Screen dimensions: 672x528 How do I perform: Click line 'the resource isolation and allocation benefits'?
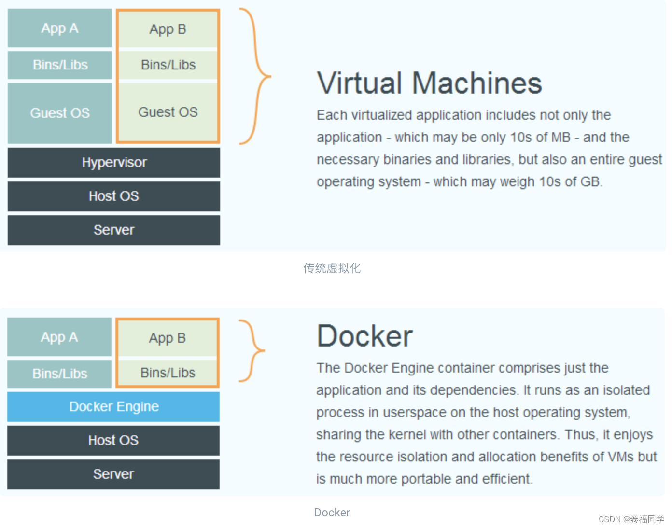(487, 457)
